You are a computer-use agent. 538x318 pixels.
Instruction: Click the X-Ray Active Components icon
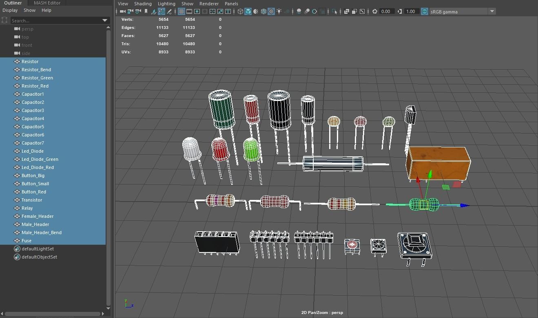[x=354, y=11]
